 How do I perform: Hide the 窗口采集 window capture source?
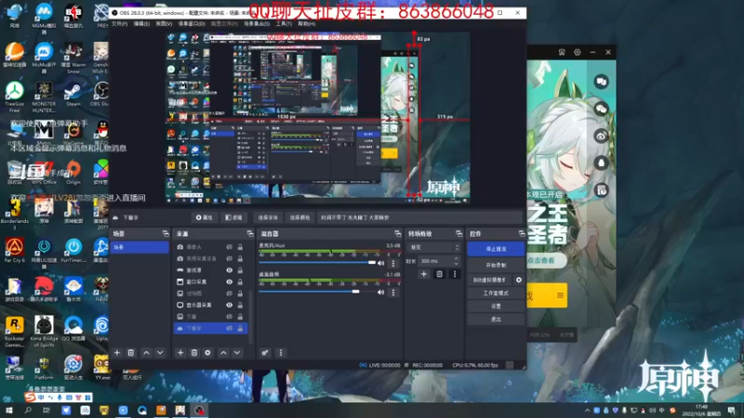point(229,281)
